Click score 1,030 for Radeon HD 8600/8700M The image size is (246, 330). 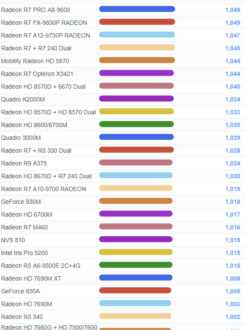click(x=233, y=125)
